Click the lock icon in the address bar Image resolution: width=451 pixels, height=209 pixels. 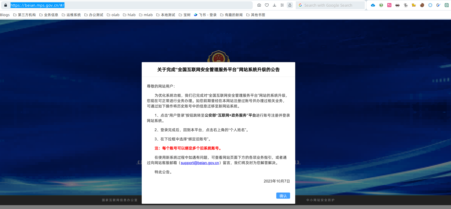5,5
